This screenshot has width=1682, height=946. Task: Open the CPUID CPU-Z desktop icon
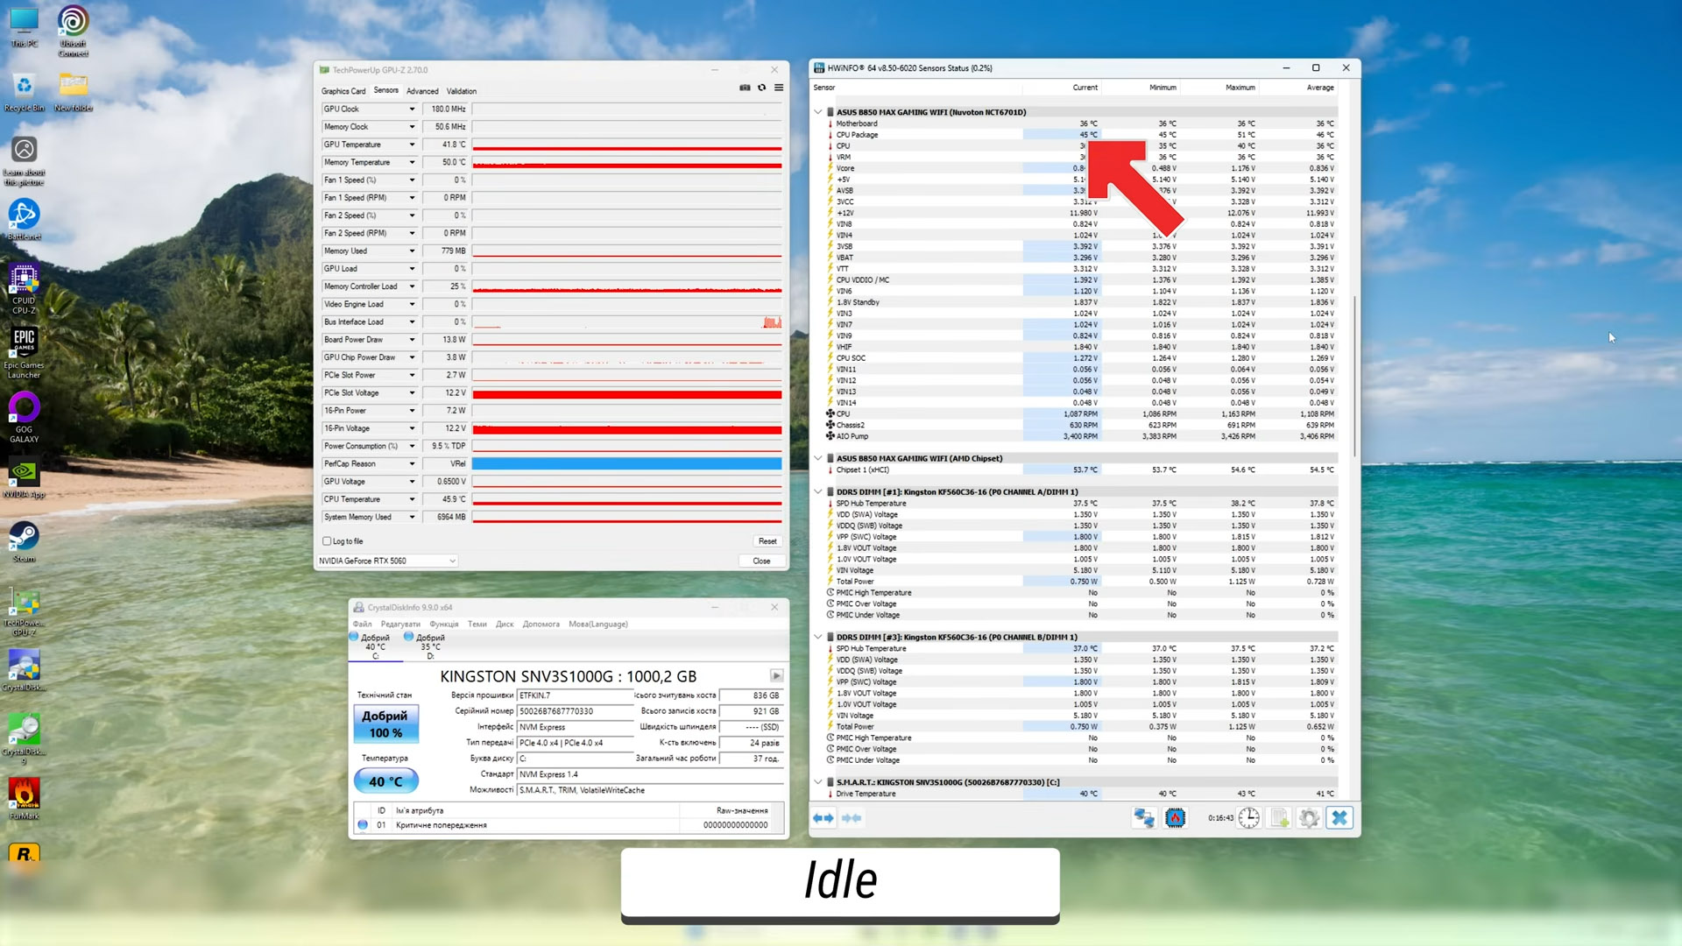click(25, 289)
